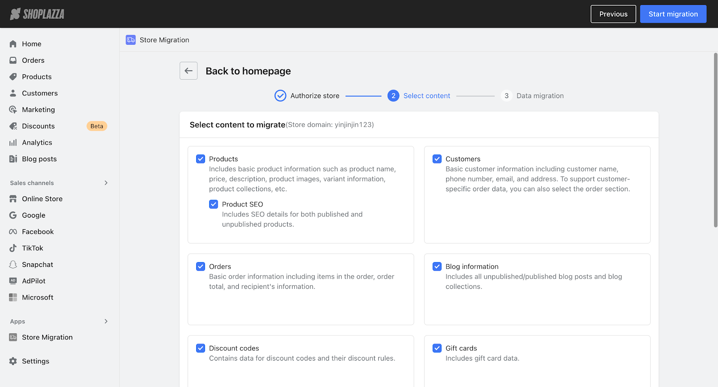Open Settings via the gear icon

tap(13, 361)
